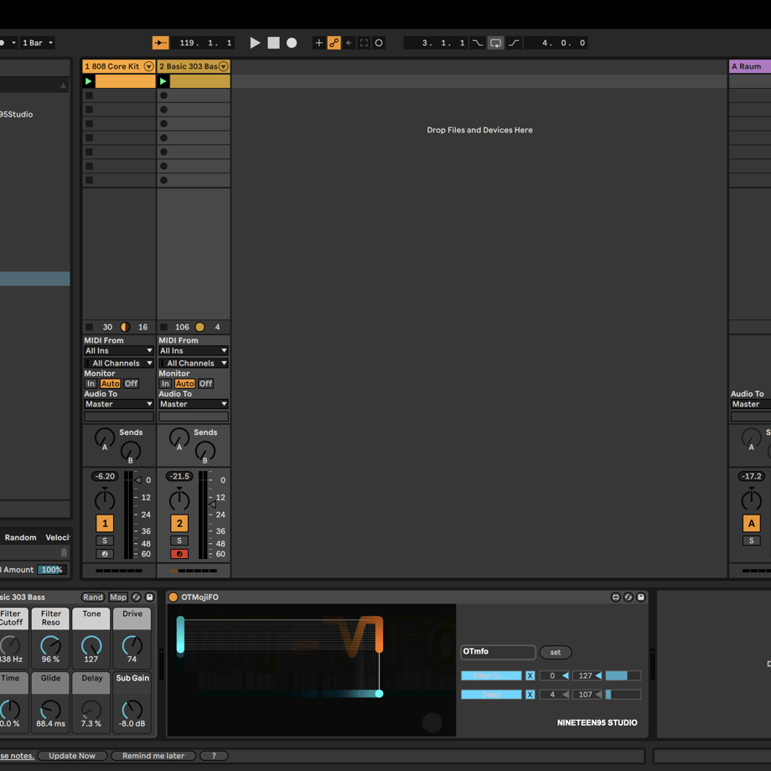Toggle the Automation Arm link icon
This screenshot has height=771, width=771.
[x=334, y=43]
